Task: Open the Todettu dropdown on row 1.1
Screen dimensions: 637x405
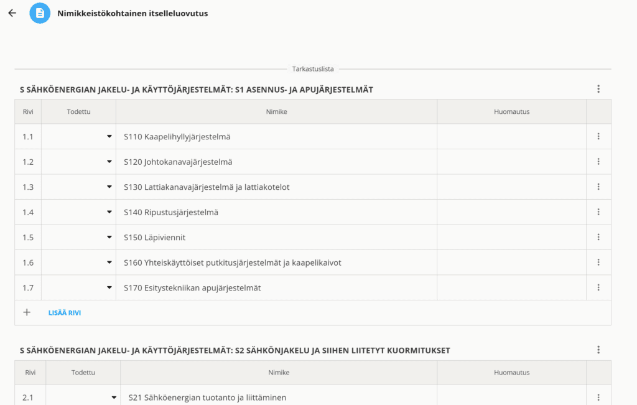Action: 109,136
